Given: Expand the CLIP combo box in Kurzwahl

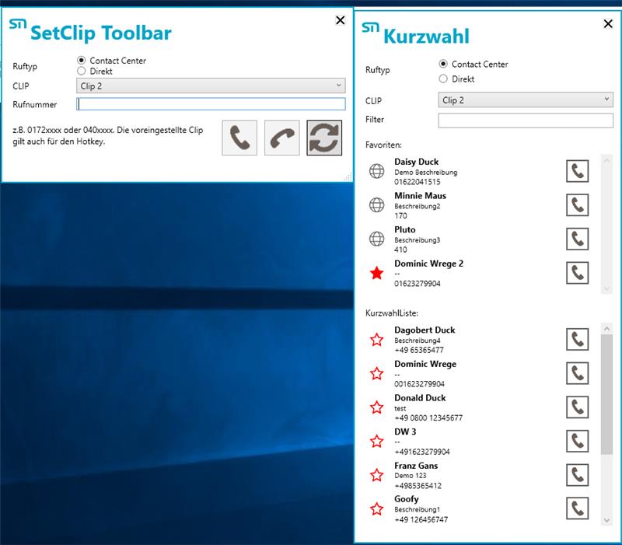Looking at the screenshot, I should 526,100.
